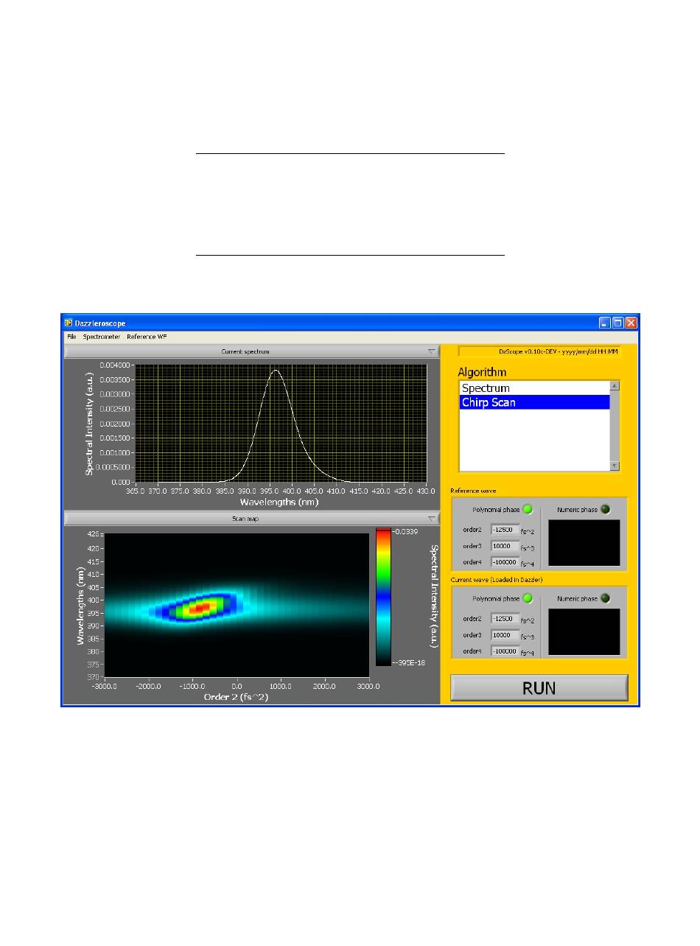Click the Algorithm heading label
The width and height of the screenshot is (700, 946).
click(483, 373)
